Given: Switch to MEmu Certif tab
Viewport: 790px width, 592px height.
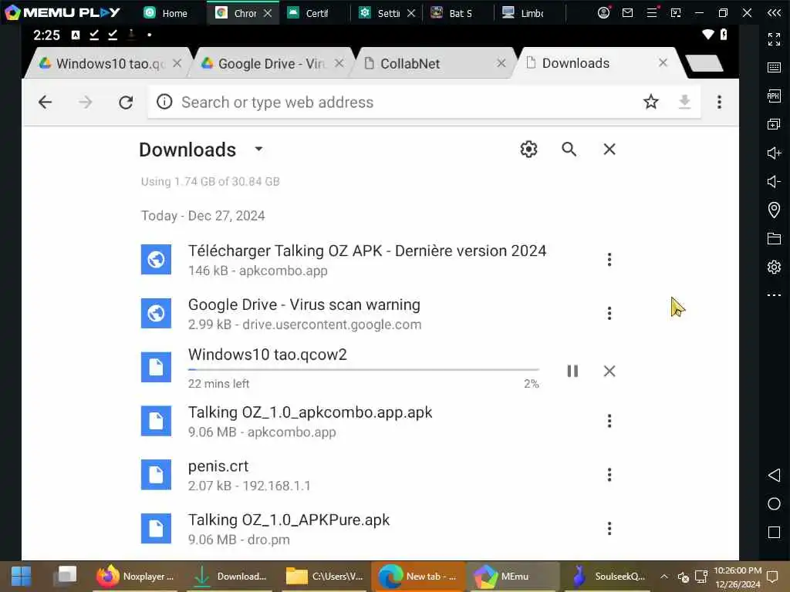Looking at the screenshot, I should click(309, 13).
